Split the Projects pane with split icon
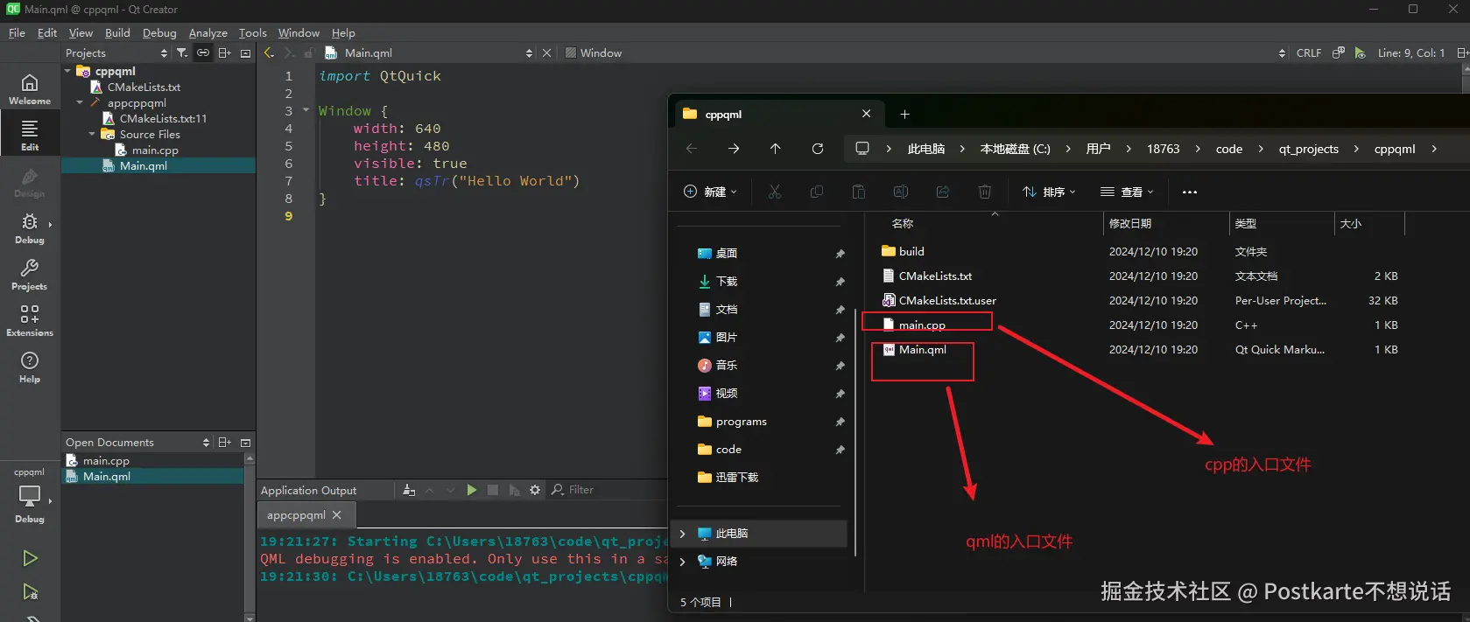Screen dimensions: 1470x622 coord(224,52)
